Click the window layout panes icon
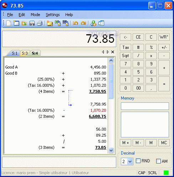This screenshot has width=174, height=177. point(101,23)
